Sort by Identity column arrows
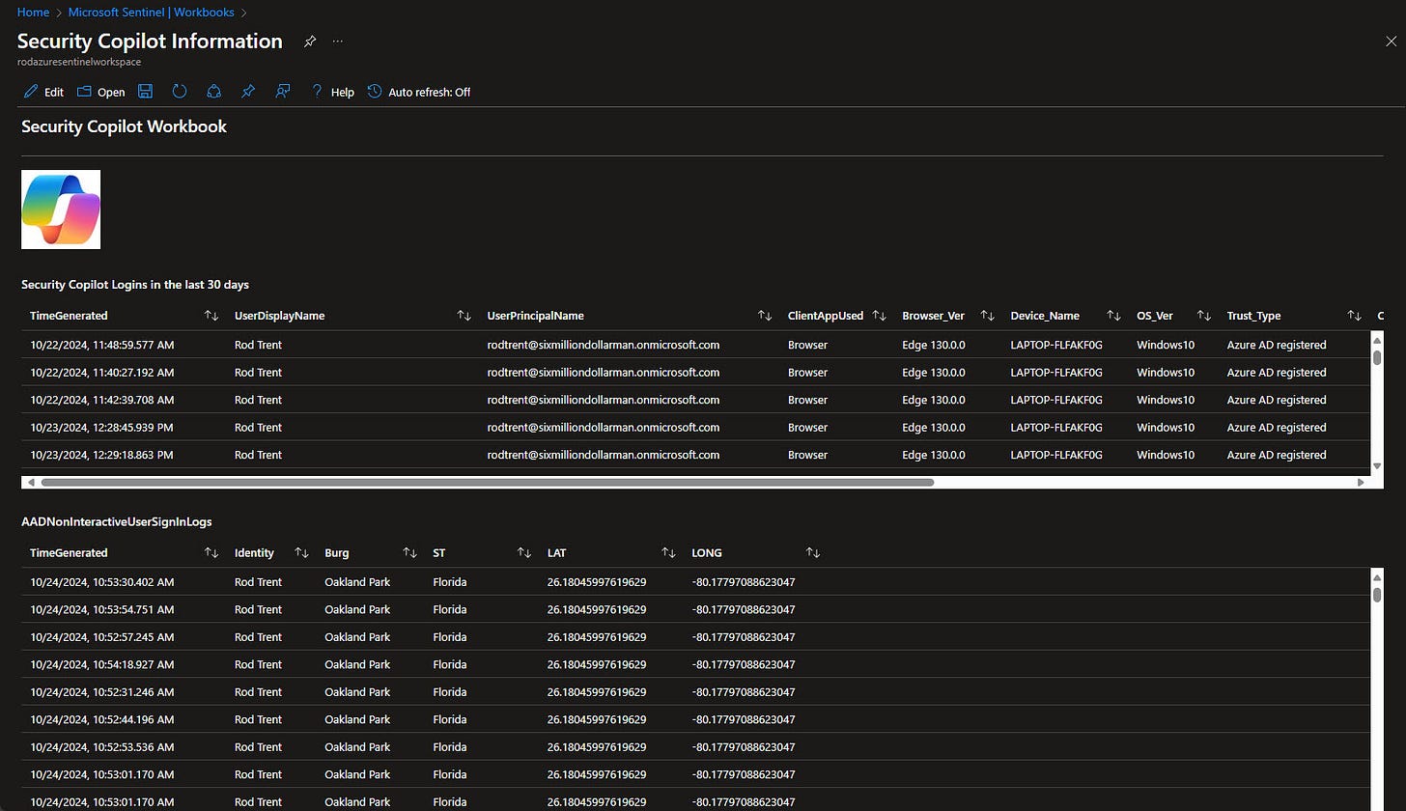 [x=301, y=553]
